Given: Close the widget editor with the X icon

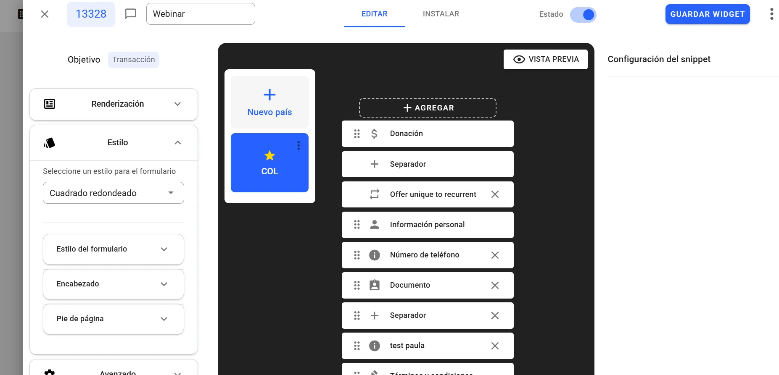Looking at the screenshot, I should tap(45, 14).
